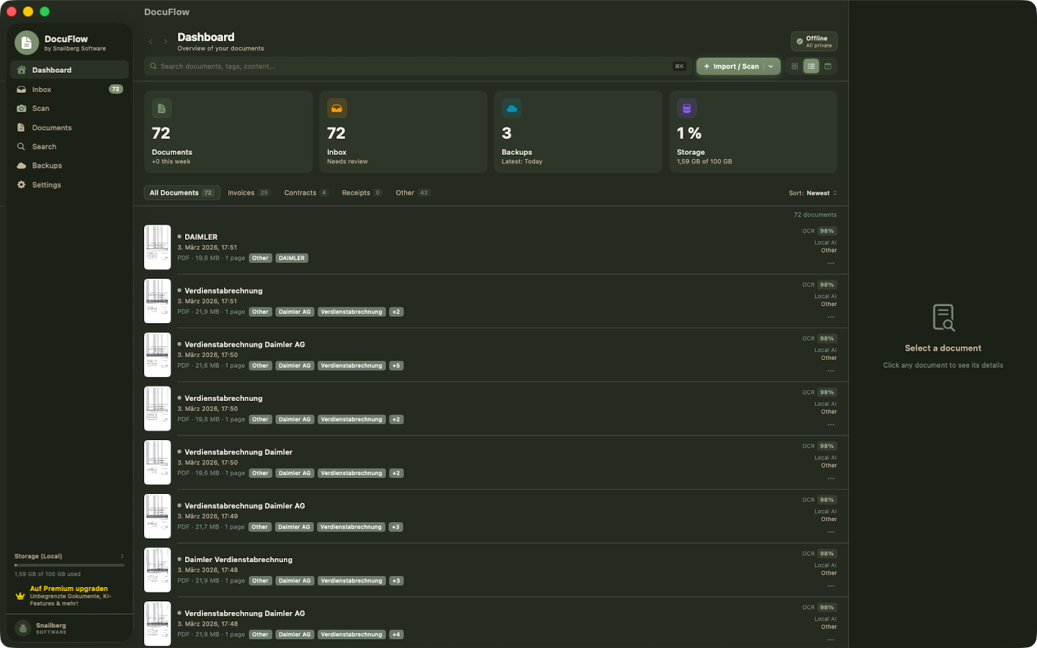Click the forward navigation arrow
The height and width of the screenshot is (648, 1037).
click(166, 42)
